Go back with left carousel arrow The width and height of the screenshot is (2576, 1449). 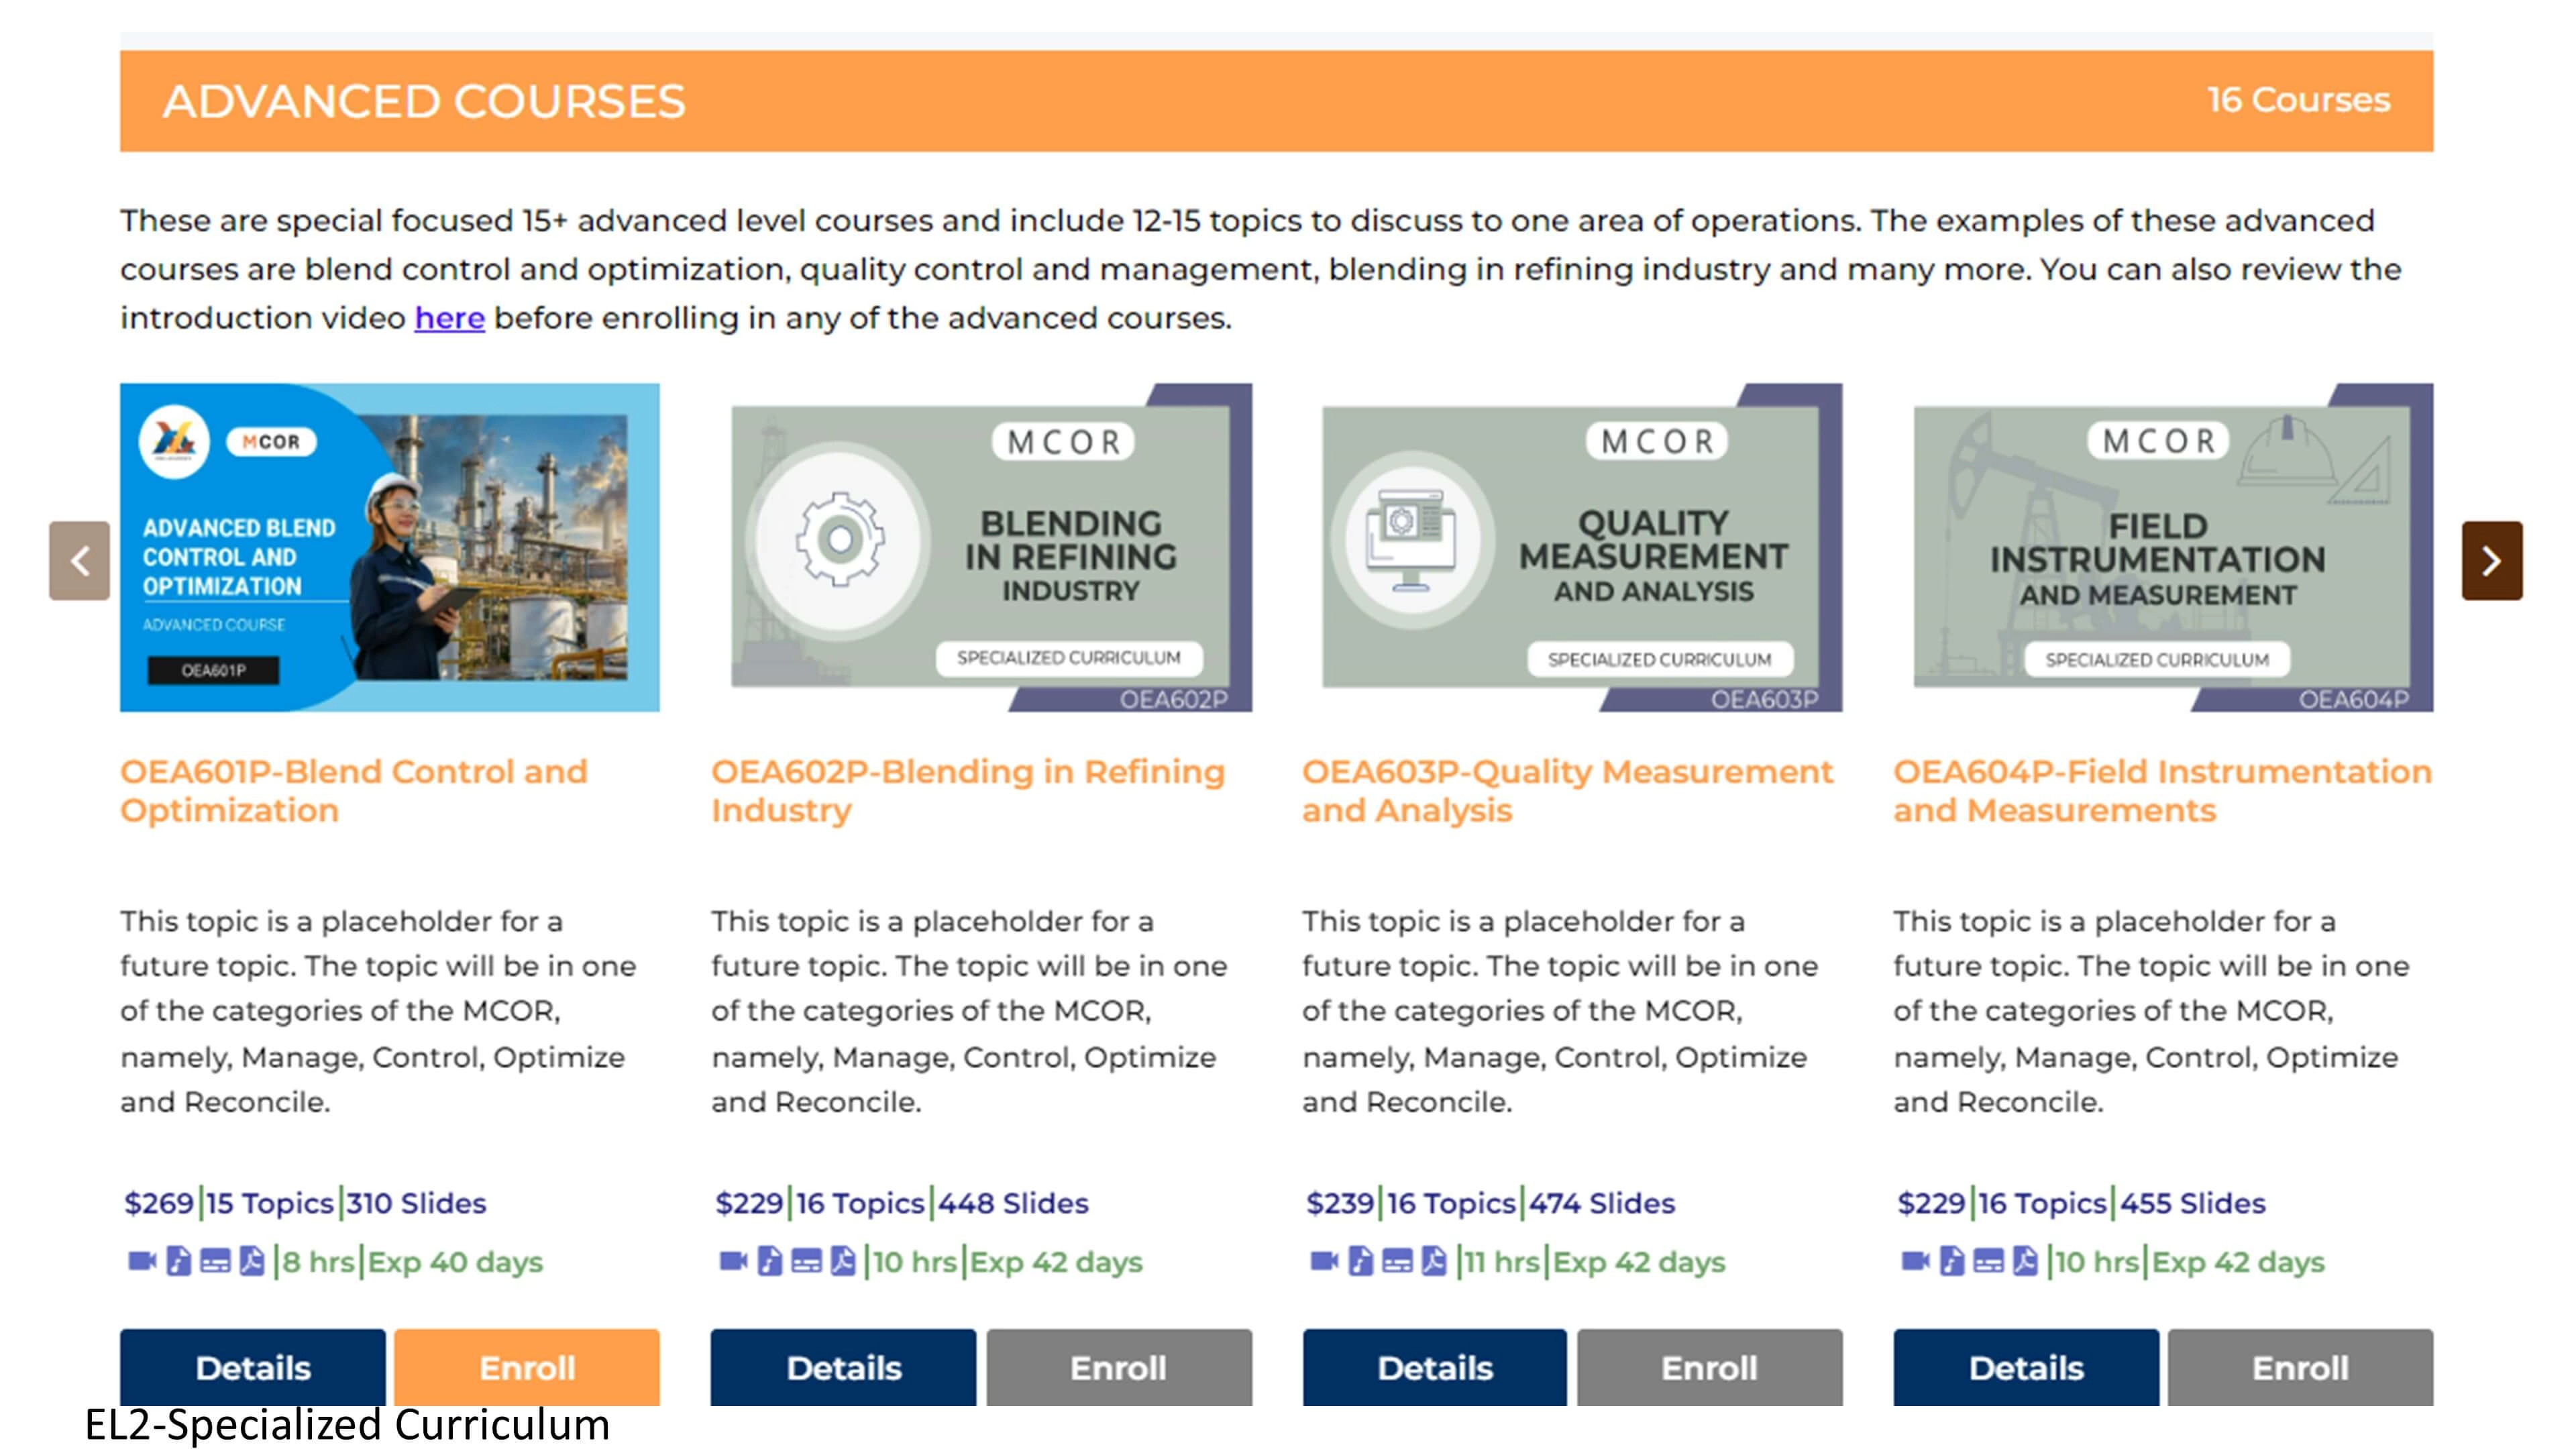[80, 560]
